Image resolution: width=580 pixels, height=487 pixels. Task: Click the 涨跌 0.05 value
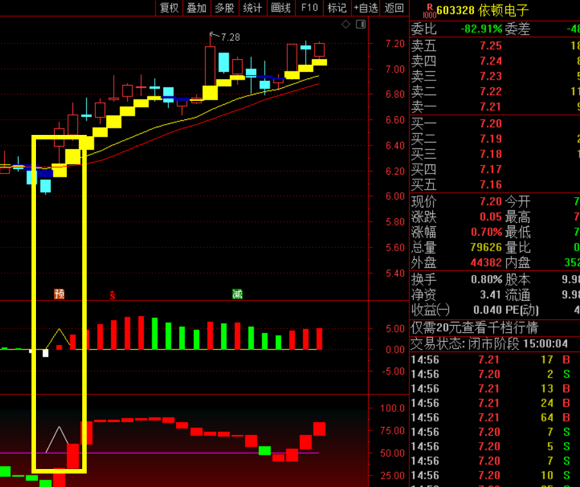[491, 217]
